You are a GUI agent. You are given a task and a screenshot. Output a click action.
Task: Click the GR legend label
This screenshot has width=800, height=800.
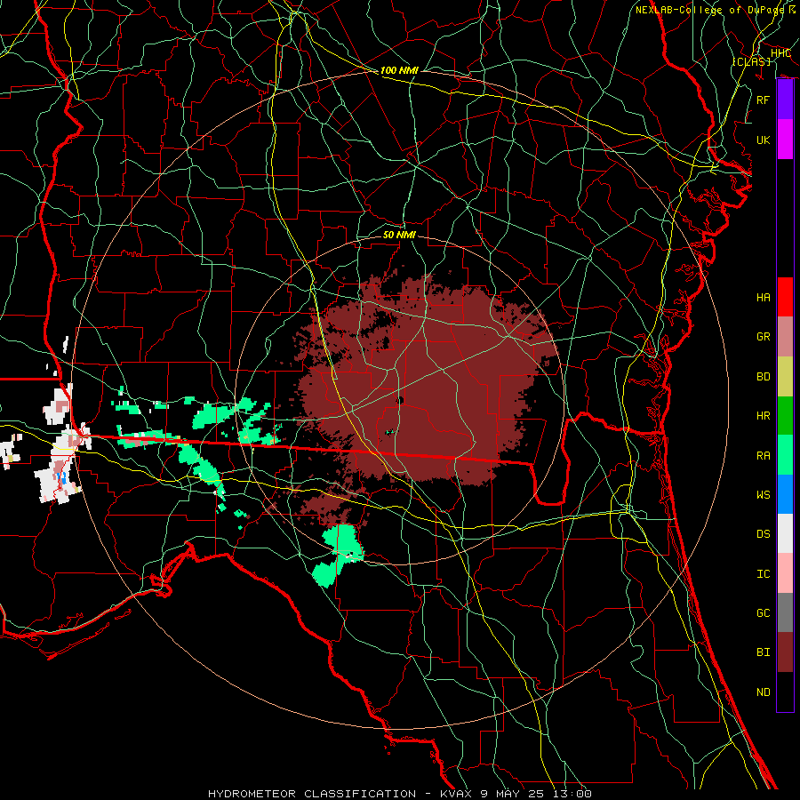coord(764,337)
